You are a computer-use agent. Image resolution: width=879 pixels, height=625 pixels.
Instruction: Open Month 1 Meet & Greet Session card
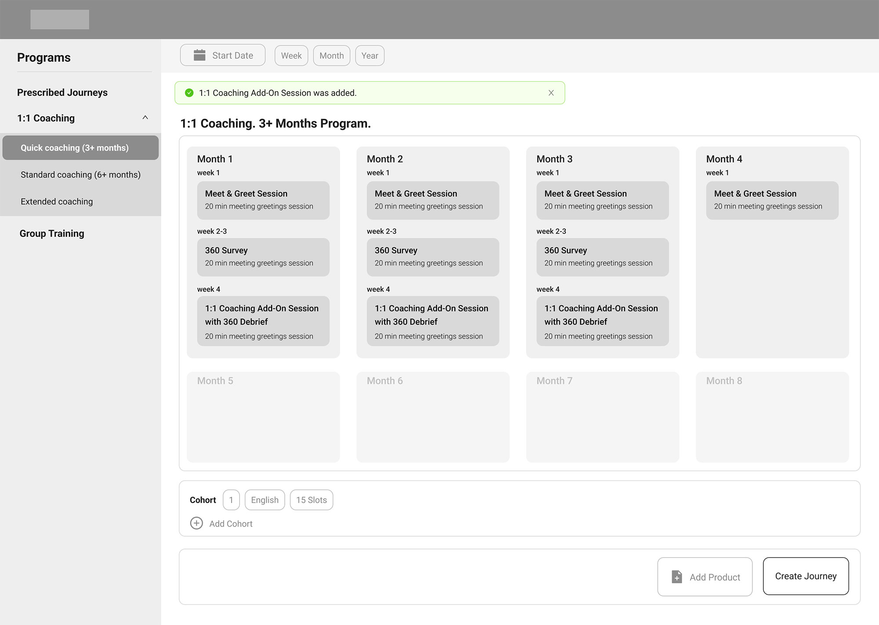(263, 200)
